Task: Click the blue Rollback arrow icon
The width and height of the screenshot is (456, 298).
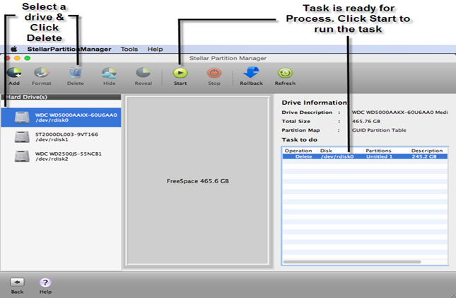Action: (x=251, y=72)
